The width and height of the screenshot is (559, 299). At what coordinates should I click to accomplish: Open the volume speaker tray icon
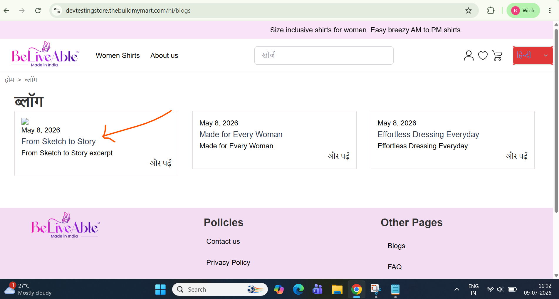pos(501,290)
